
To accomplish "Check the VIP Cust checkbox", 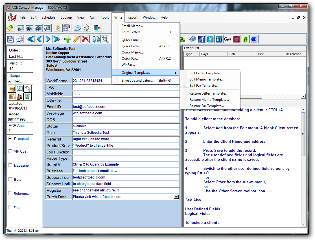I will click(10, 151).
